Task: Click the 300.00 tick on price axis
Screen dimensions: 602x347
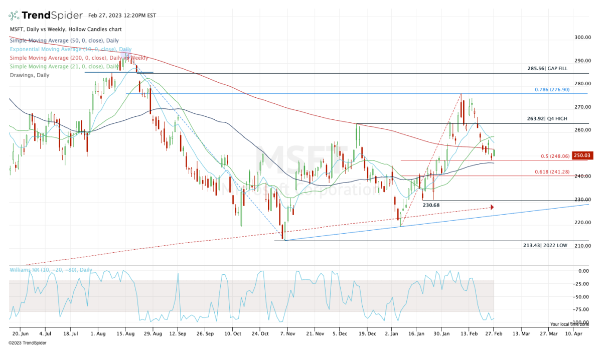Action: (x=582, y=38)
